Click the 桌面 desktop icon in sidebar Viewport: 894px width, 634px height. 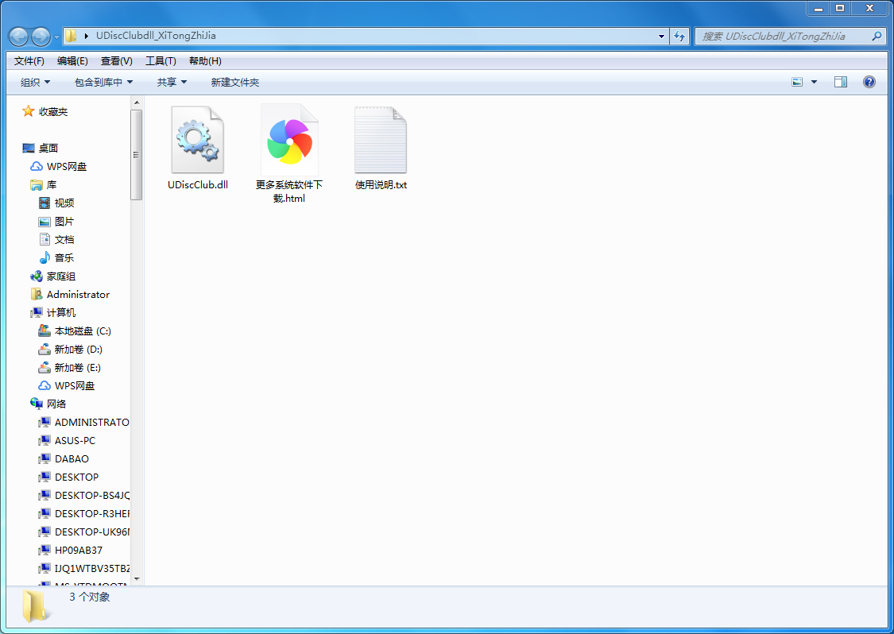[29, 149]
